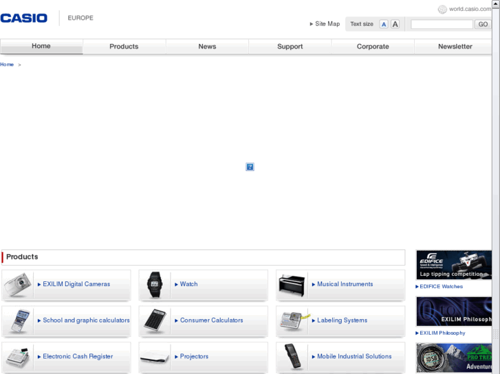Focus the search input field
Viewport: 500px width, 374px height.
(442, 24)
